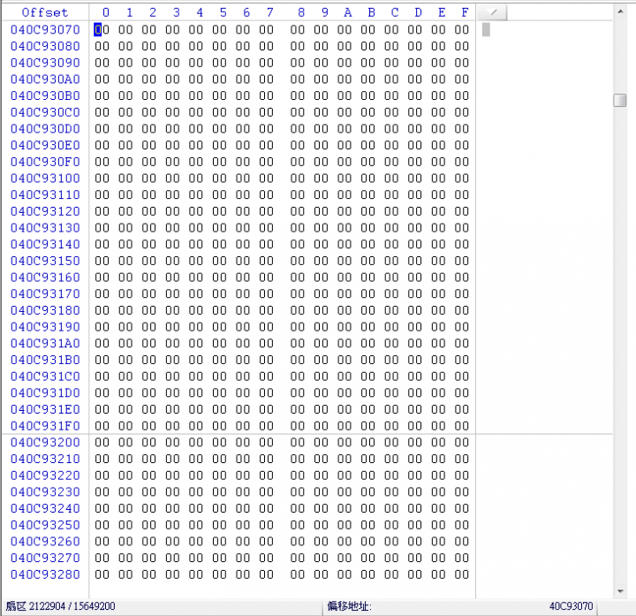Select byte in column F of row 040C93070

pyautogui.click(x=462, y=30)
